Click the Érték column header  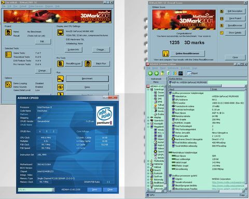coord(228,89)
